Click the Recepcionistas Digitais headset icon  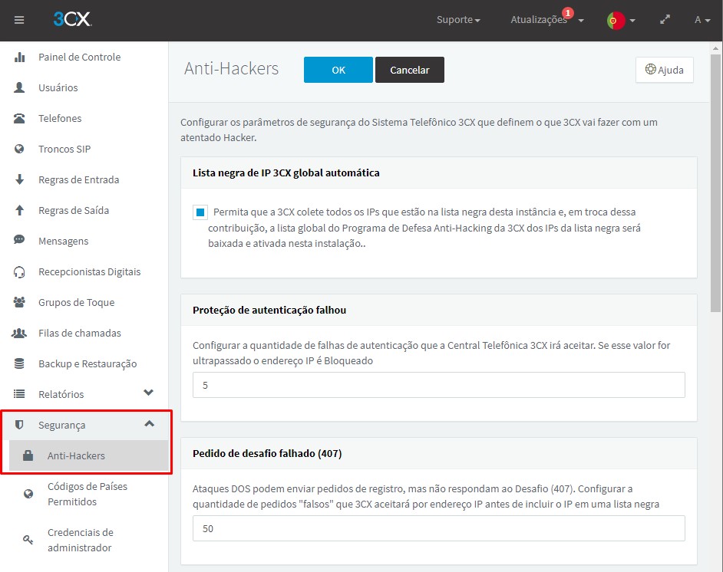[19, 272]
